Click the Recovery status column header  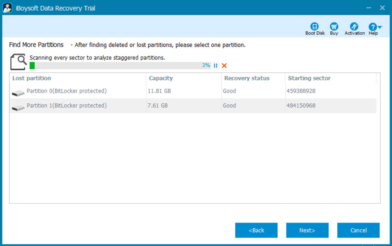247,78
